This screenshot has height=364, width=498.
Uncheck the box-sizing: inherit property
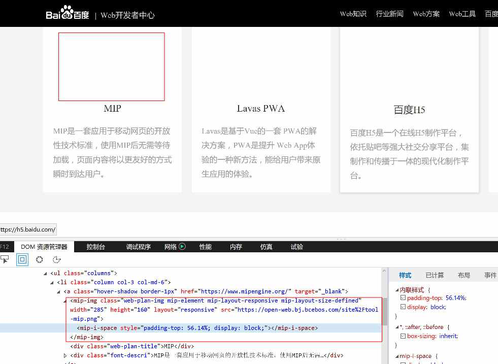point(403,336)
